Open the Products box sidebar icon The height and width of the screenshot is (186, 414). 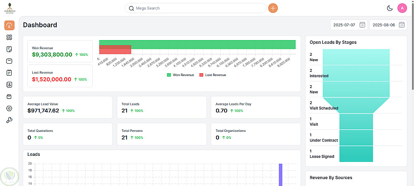click(9, 96)
